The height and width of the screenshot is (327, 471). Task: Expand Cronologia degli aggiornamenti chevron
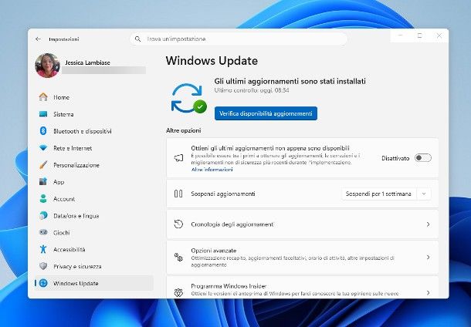point(428,224)
